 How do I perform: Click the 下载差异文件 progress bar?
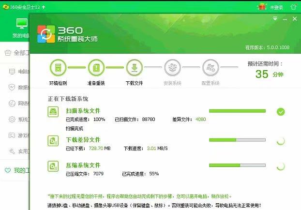point(237,140)
